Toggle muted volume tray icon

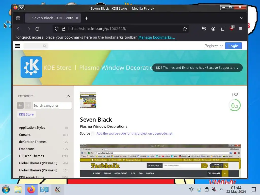(214, 189)
